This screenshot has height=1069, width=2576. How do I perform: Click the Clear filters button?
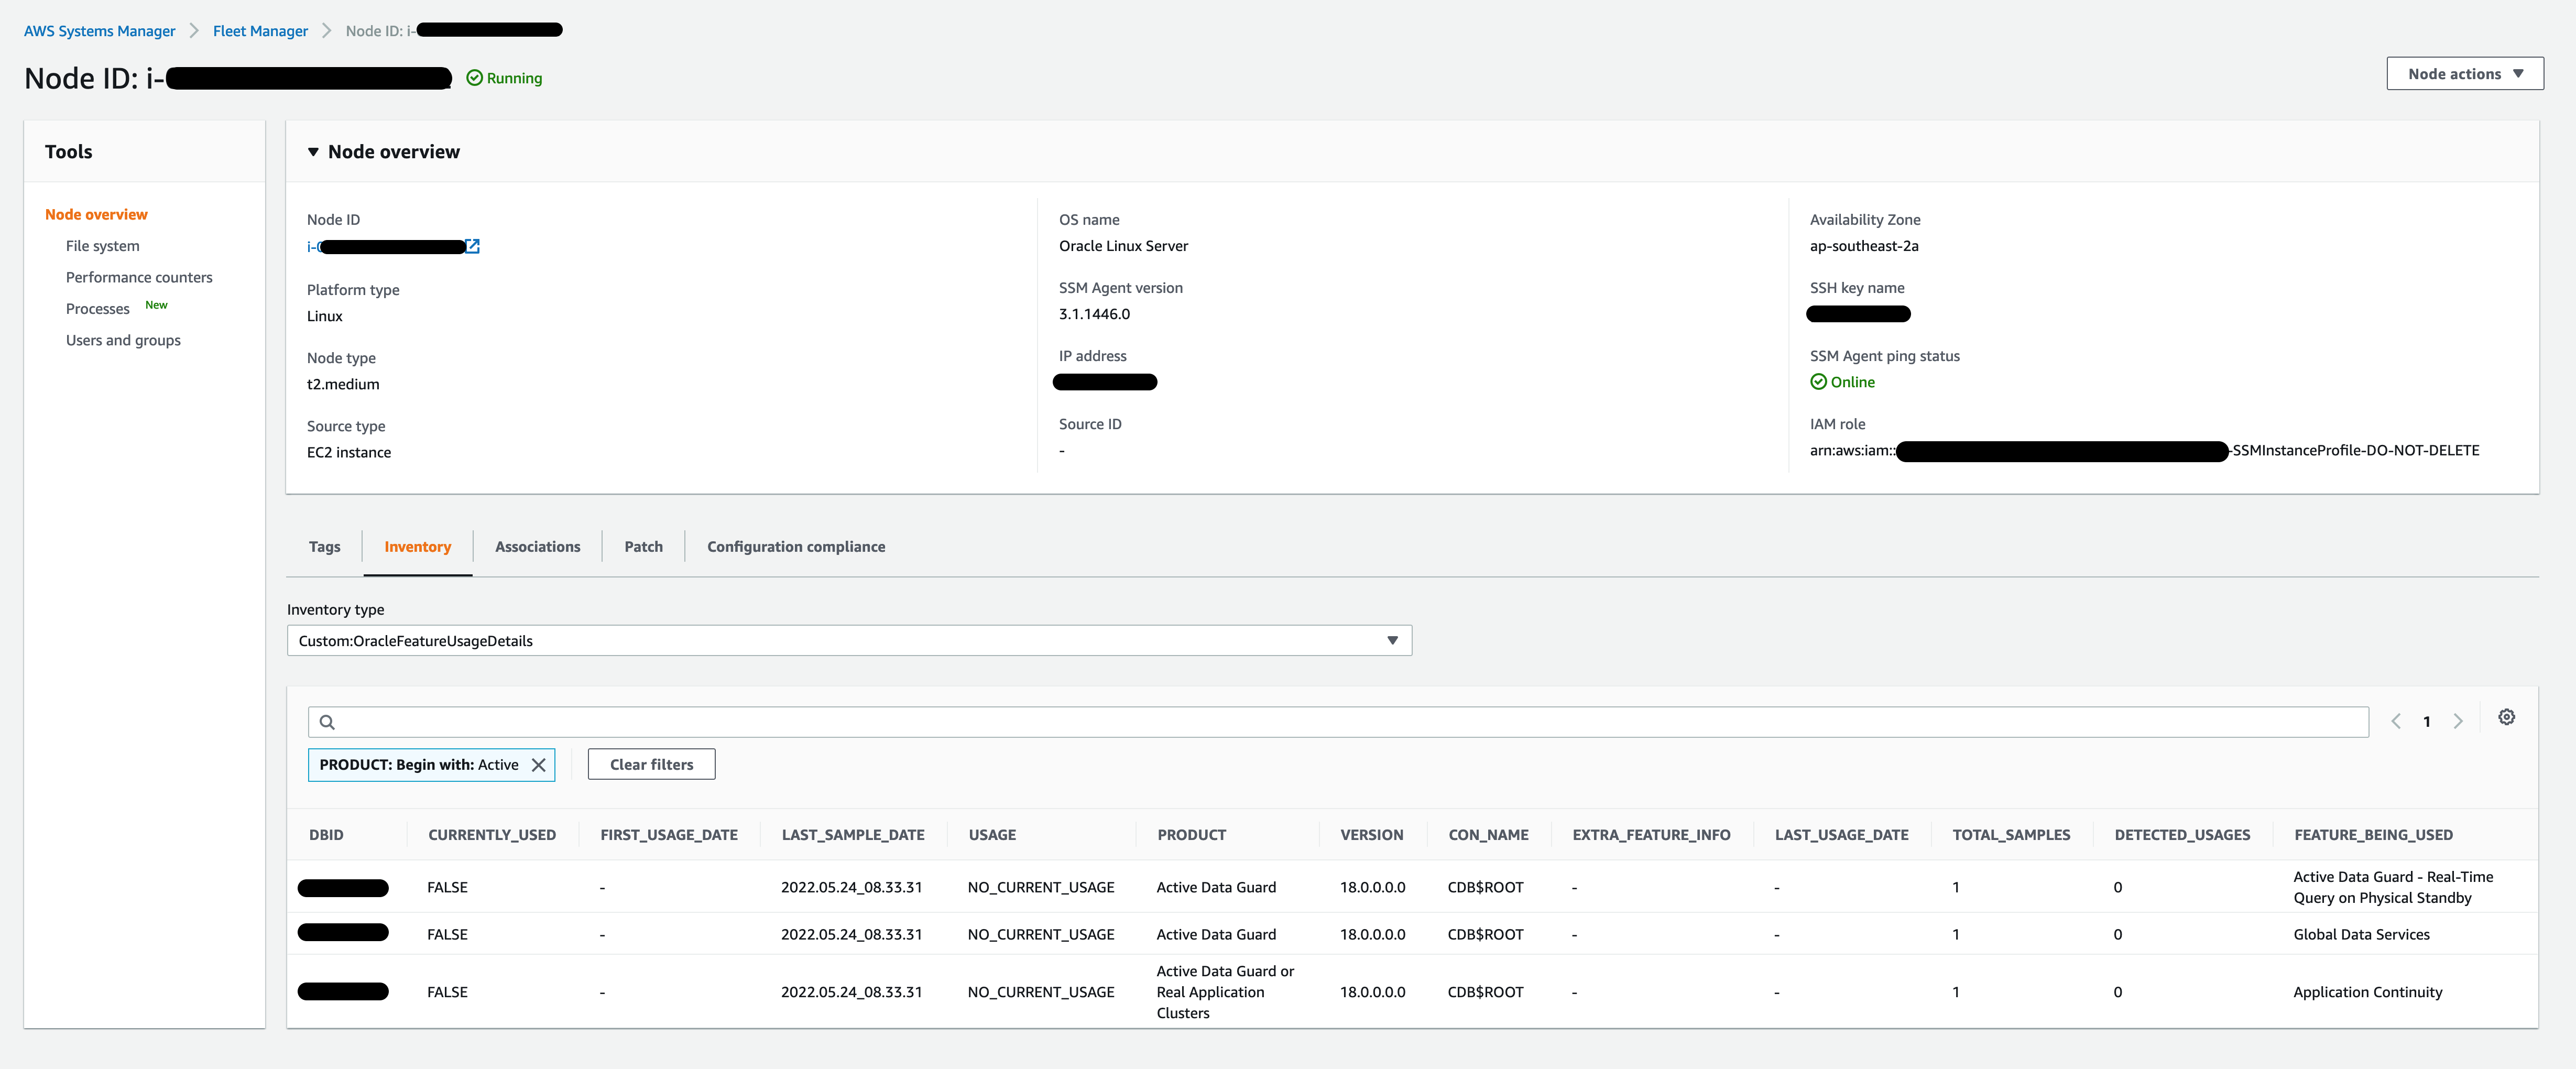coord(651,764)
